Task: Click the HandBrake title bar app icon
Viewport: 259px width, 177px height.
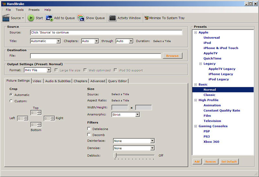Action: pos(3,4)
